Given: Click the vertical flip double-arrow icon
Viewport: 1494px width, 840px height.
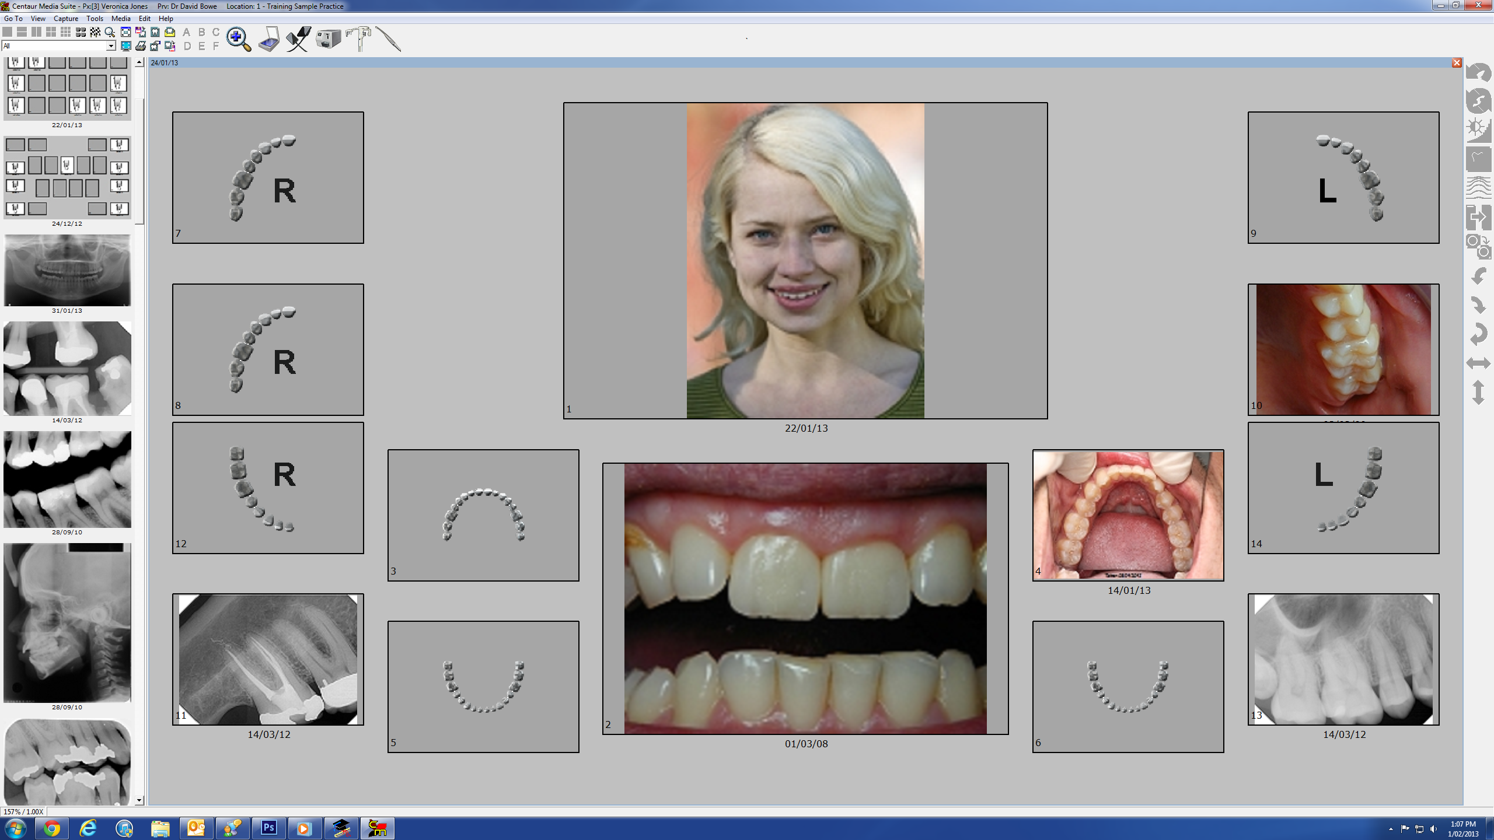Looking at the screenshot, I should (1478, 392).
